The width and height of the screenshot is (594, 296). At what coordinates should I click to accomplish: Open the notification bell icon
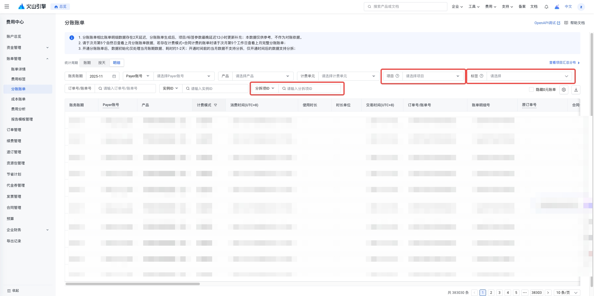[x=546, y=6]
